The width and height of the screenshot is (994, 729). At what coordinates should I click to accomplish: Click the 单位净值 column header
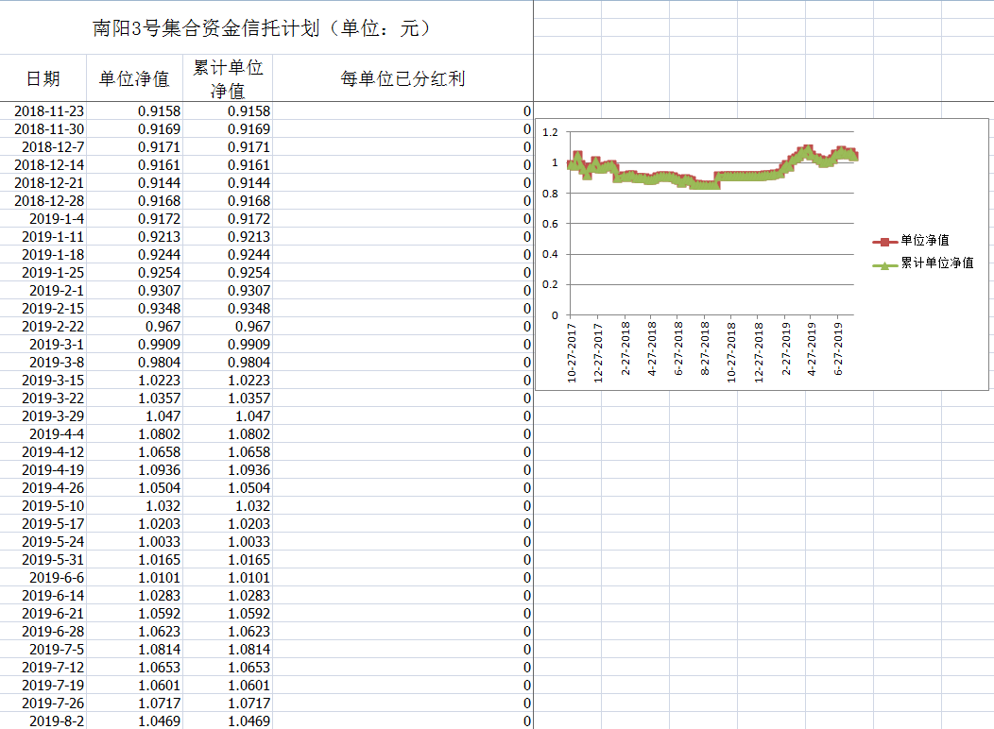(x=134, y=78)
